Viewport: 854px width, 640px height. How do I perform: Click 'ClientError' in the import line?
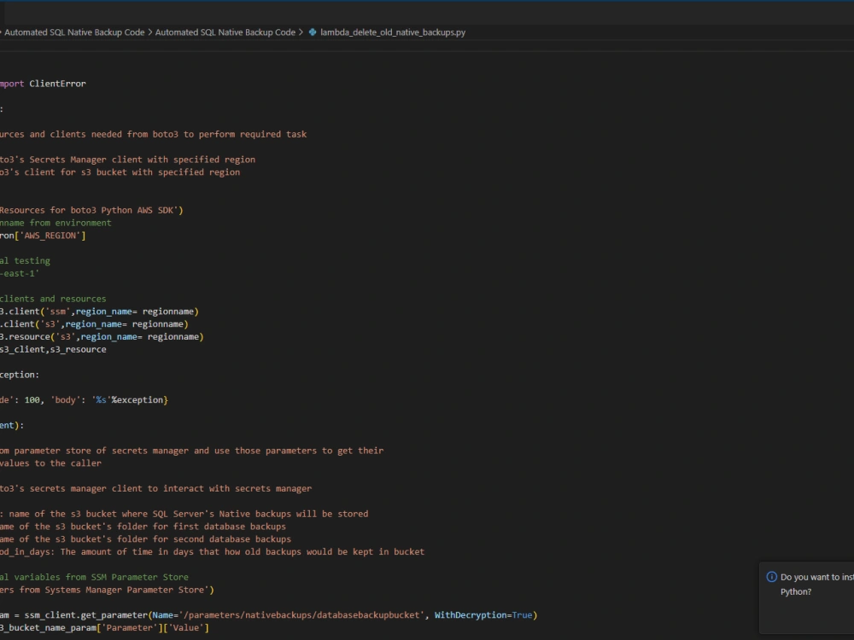click(57, 84)
